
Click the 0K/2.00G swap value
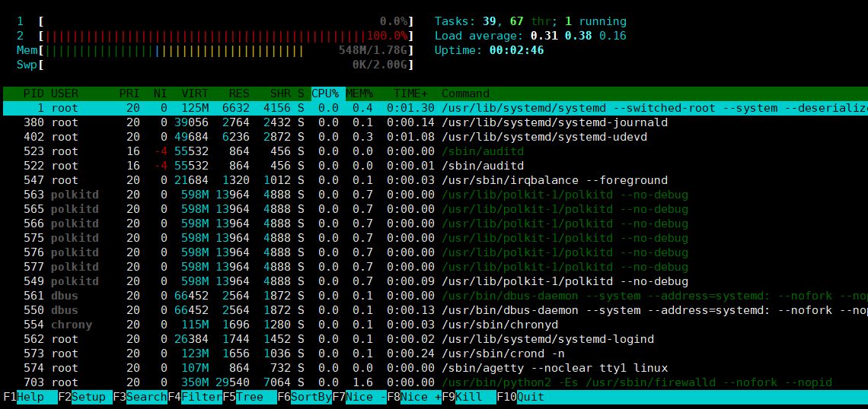380,65
